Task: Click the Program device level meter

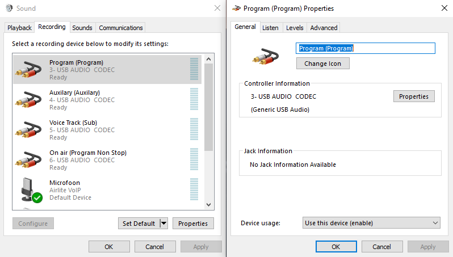Action: pos(194,69)
